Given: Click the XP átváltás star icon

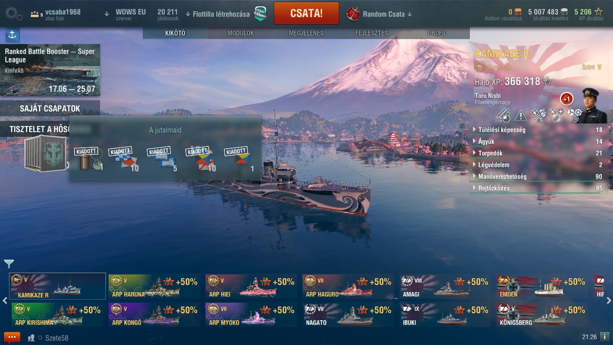Looking at the screenshot, I should click(x=598, y=12).
